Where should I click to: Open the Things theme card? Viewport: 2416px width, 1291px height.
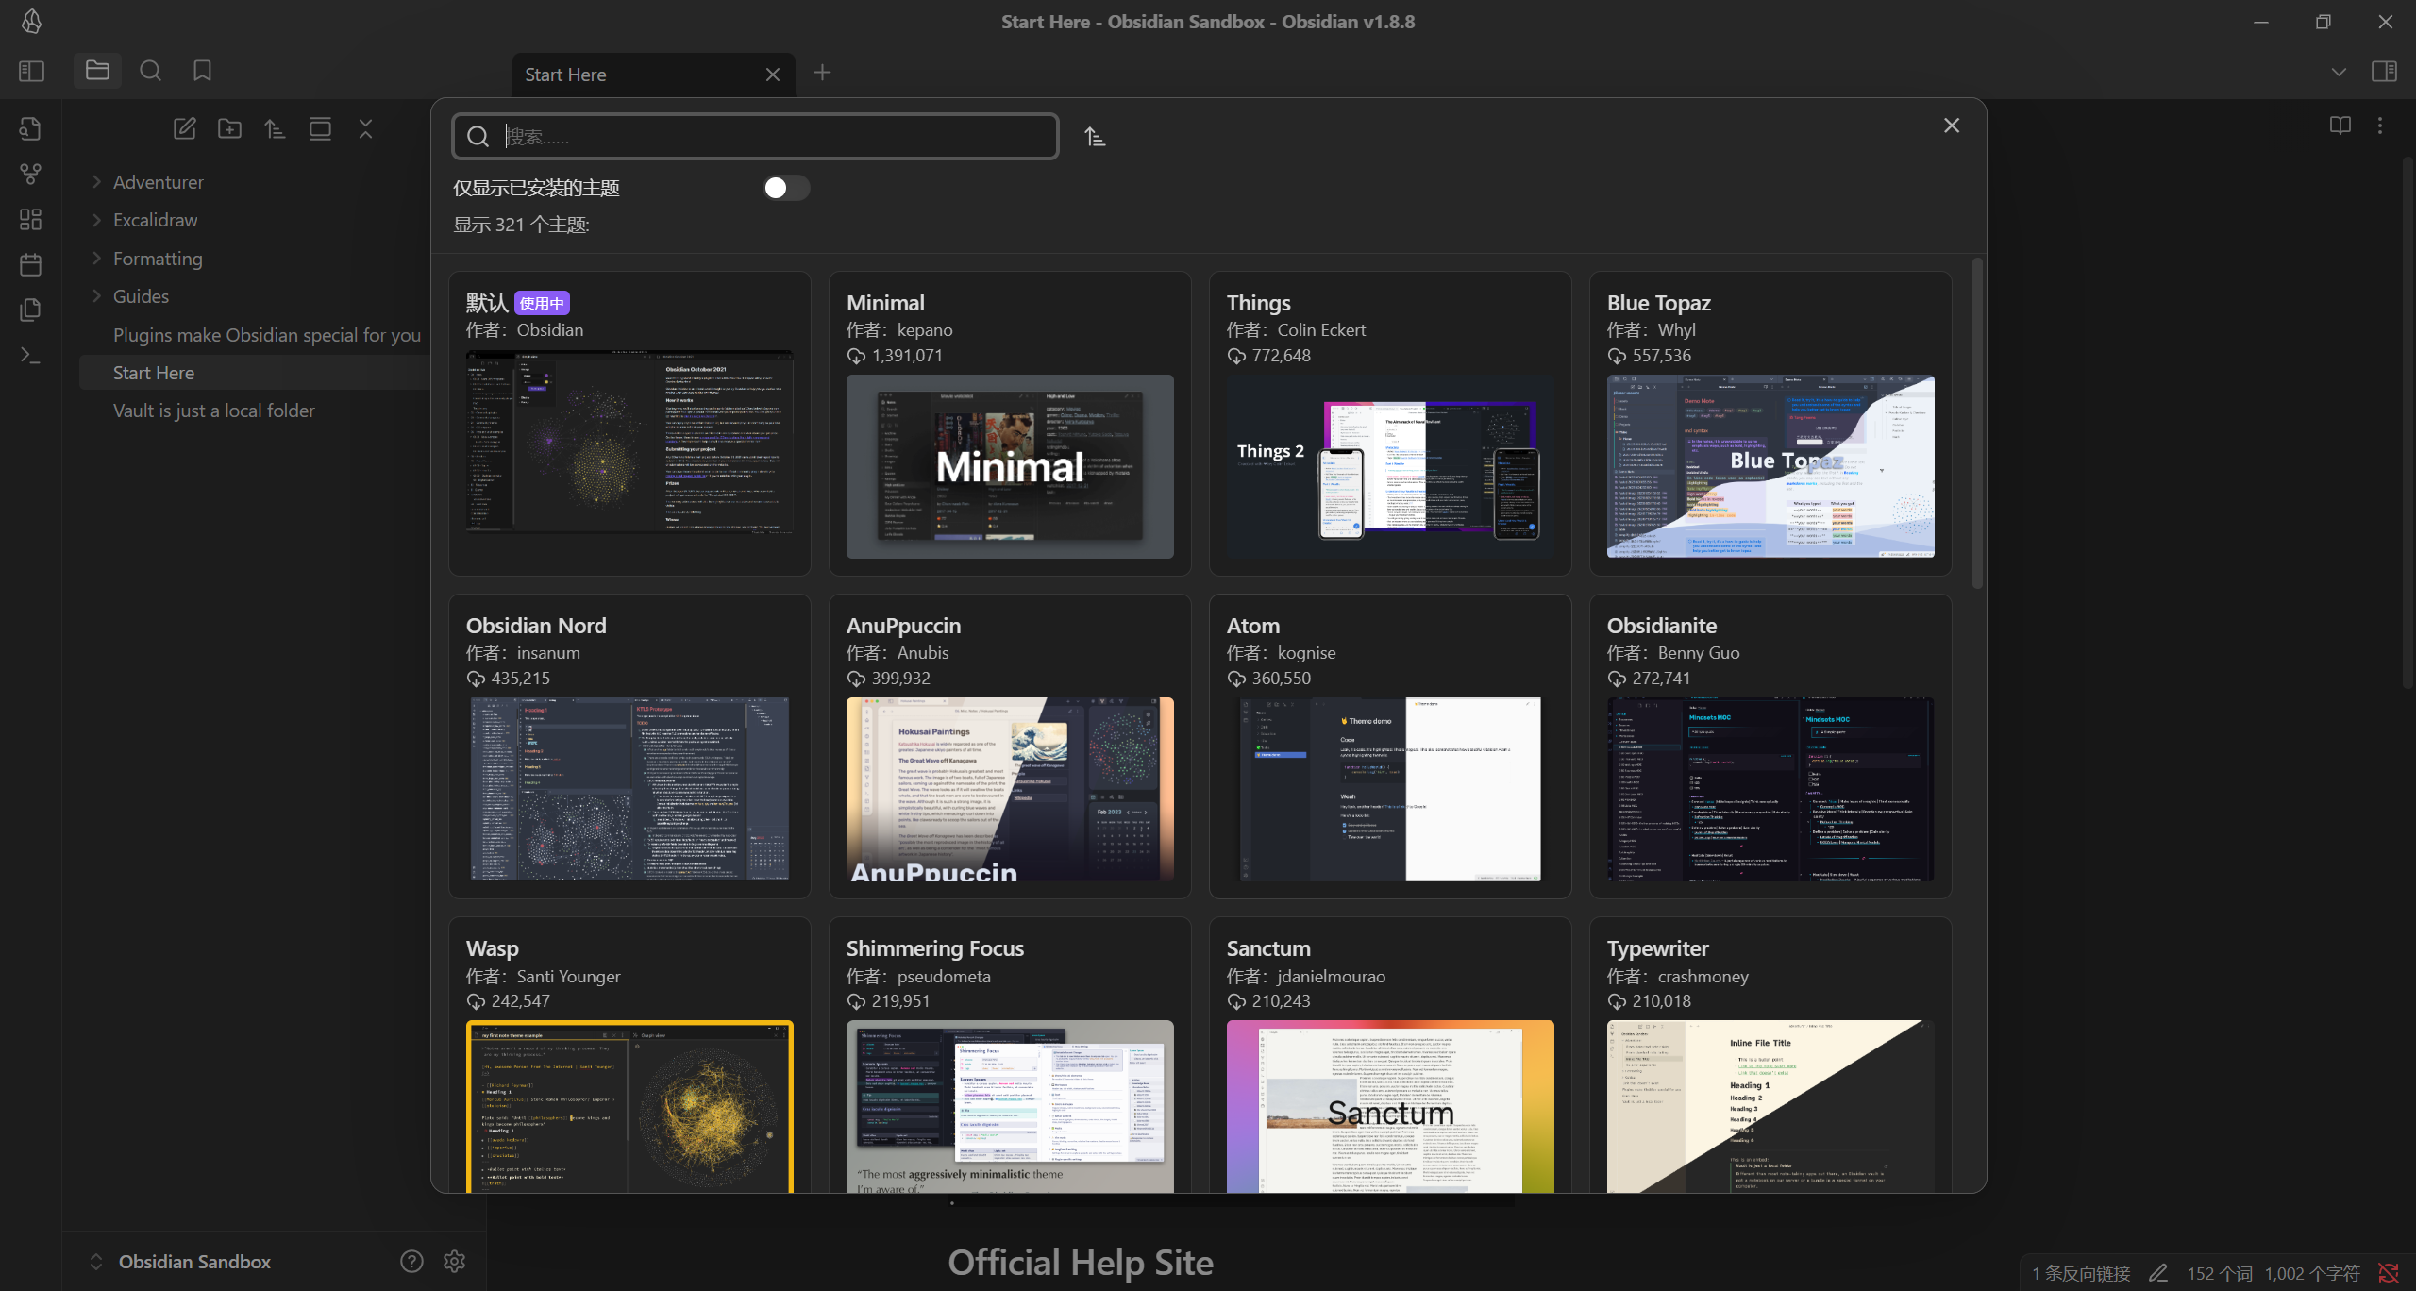[x=1390, y=424]
